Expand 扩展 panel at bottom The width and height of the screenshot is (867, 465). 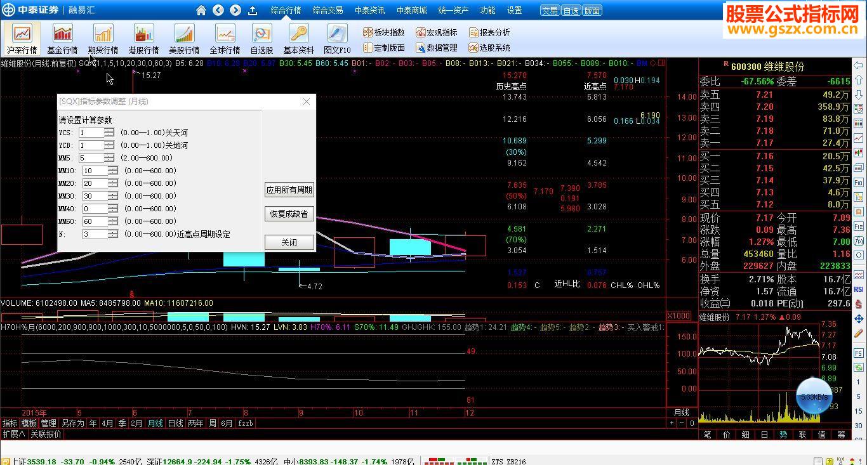13,435
